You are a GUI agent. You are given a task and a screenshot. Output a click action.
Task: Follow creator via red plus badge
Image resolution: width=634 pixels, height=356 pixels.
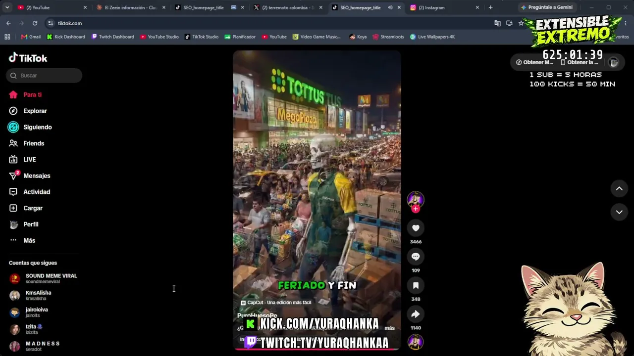click(x=416, y=209)
